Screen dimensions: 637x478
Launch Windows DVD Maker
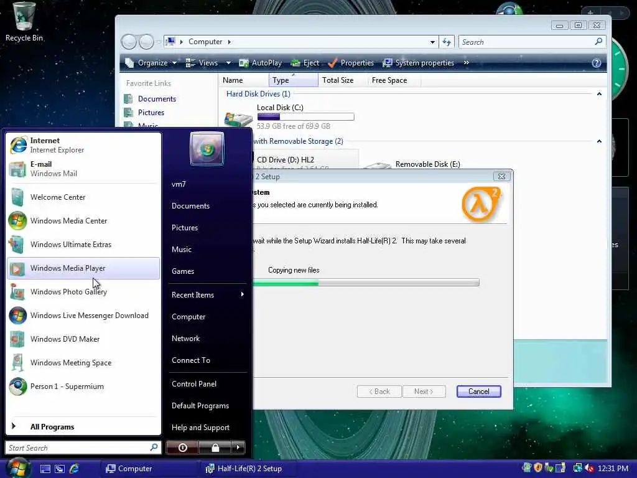(83, 339)
